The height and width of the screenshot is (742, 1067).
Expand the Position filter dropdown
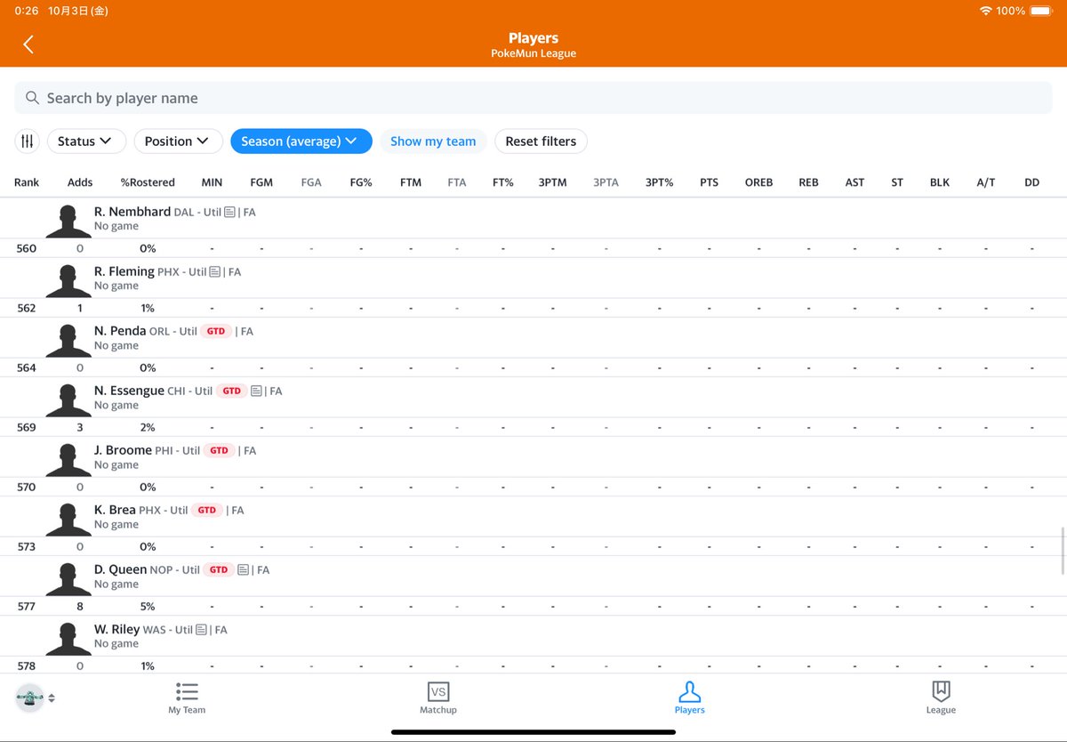(178, 141)
